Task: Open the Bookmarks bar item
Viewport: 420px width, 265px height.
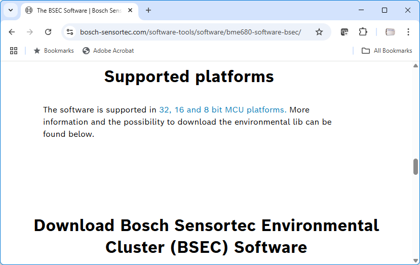Action: pyautogui.click(x=54, y=51)
